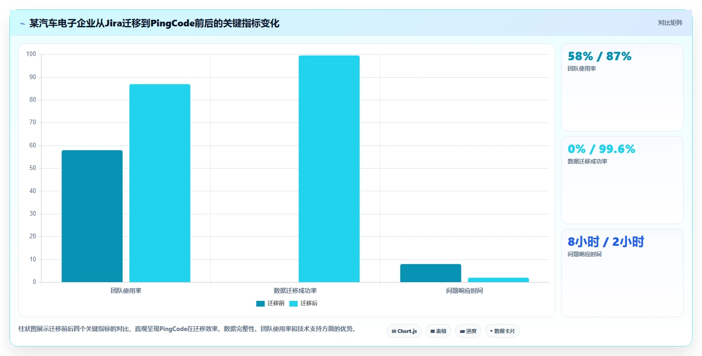The height and width of the screenshot is (356, 702).
Task: Click the 团队使用率 迁移前 bar
Action: (92, 216)
